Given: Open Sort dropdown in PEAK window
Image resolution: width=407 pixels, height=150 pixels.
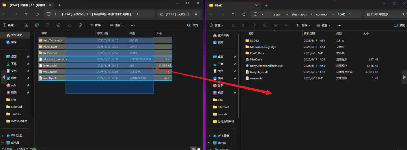Looking at the screenshot, I should tap(303, 25).
